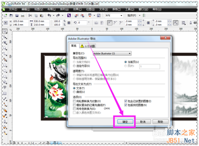Image resolution: width=199 pixels, height=146 pixels.
Task: Click the Save floppy disk icon
Action: coord(17,15)
